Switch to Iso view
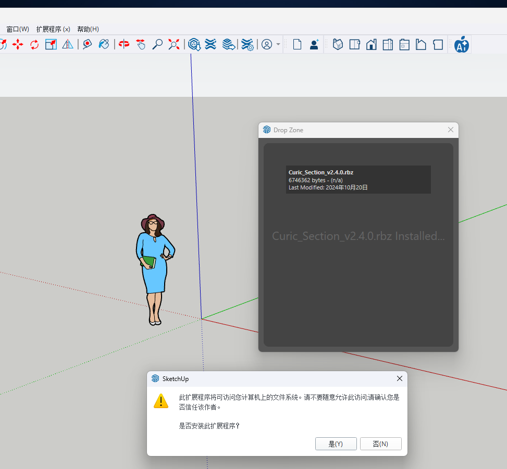Screen dimensions: 507x469 click(338, 44)
